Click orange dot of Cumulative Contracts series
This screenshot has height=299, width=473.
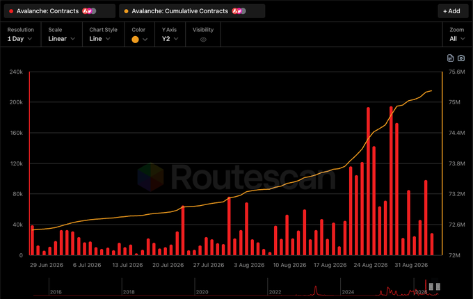click(126, 11)
